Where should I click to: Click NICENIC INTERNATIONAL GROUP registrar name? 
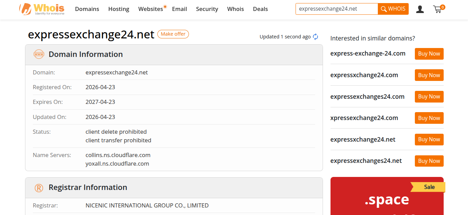point(147,205)
